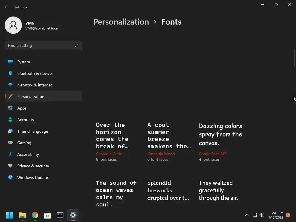Click the search magnifier icon
The image size is (296, 222).
tap(76, 45)
